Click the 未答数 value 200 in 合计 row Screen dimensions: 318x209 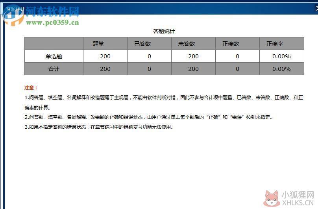tap(193, 69)
